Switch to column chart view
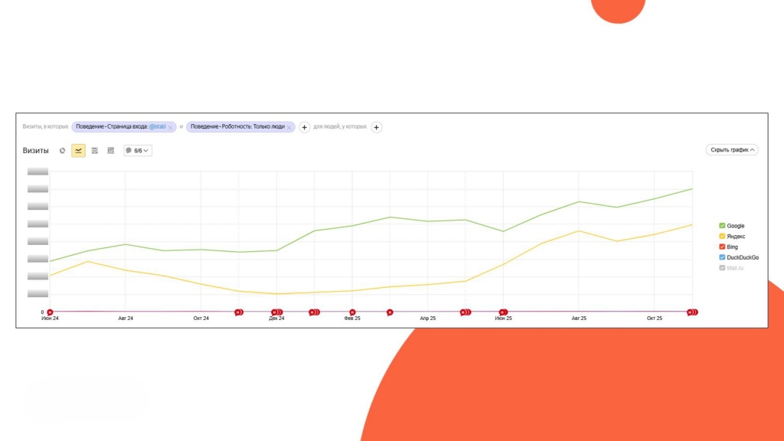 (x=111, y=151)
